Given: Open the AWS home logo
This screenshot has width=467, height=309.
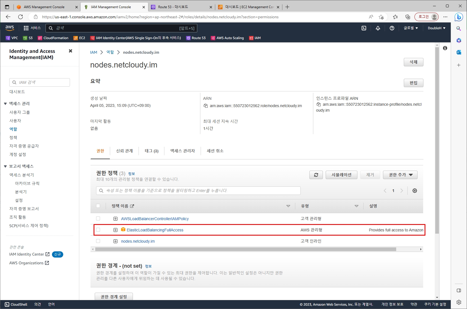Looking at the screenshot, I should [10, 28].
